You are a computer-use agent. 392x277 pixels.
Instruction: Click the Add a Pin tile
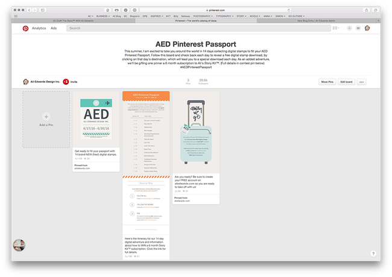(x=46, y=119)
